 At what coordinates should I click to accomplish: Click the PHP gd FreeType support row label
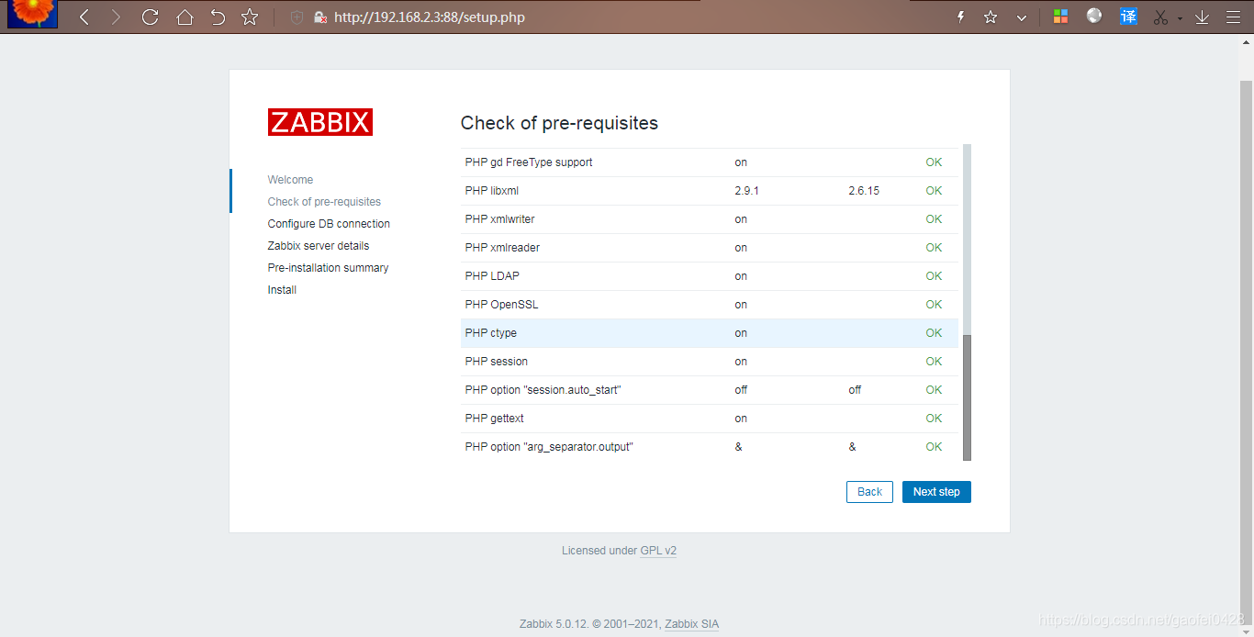(x=529, y=162)
